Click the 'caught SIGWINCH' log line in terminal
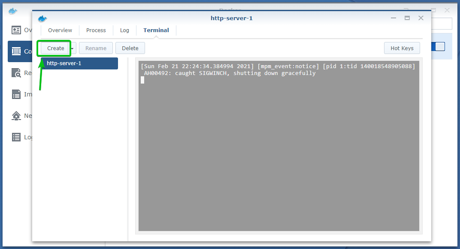460x249 pixels. 230,73
